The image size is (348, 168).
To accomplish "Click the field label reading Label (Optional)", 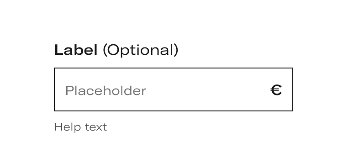I will [x=116, y=50].
